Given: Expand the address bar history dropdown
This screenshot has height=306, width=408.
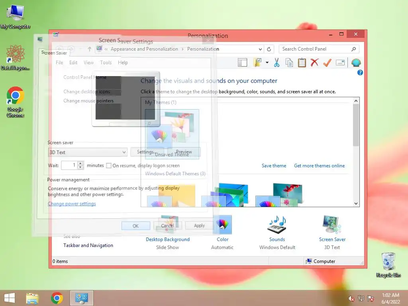Looking at the screenshot, I should 260,49.
